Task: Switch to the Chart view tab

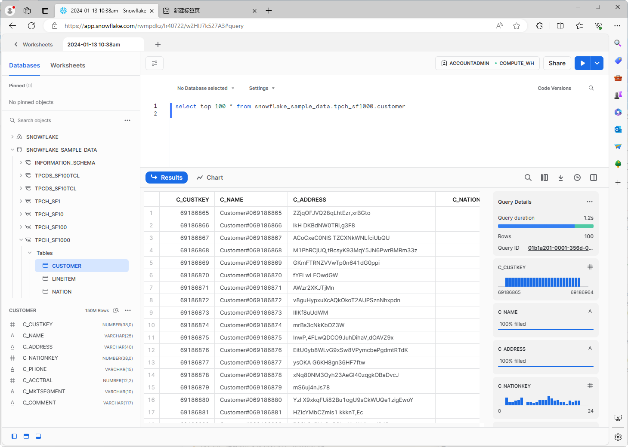Action: 210,178
